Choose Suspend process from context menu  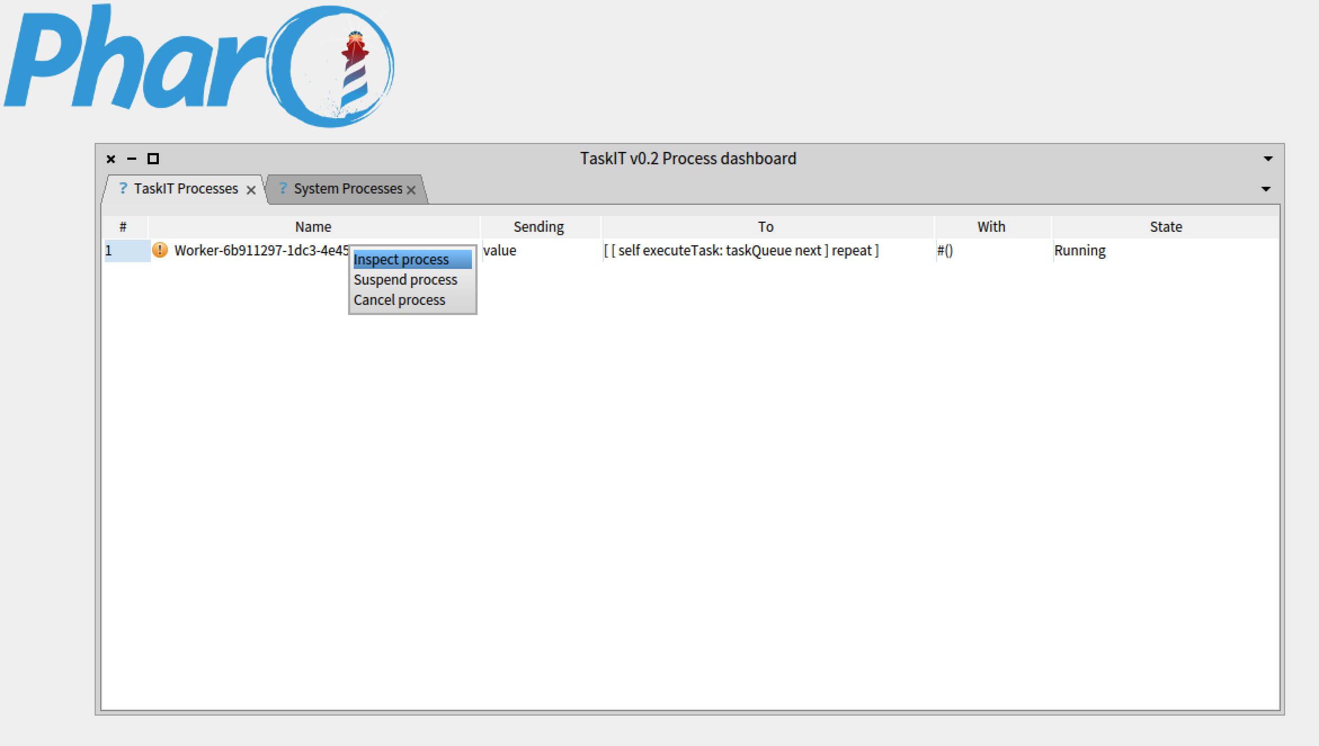tap(405, 280)
